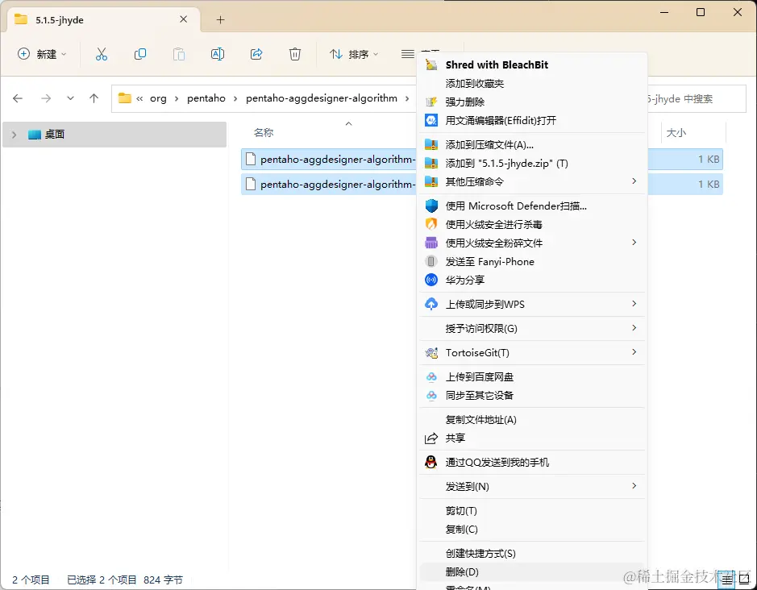
Task: Click 'org' in the address breadcrumb
Action: [158, 98]
